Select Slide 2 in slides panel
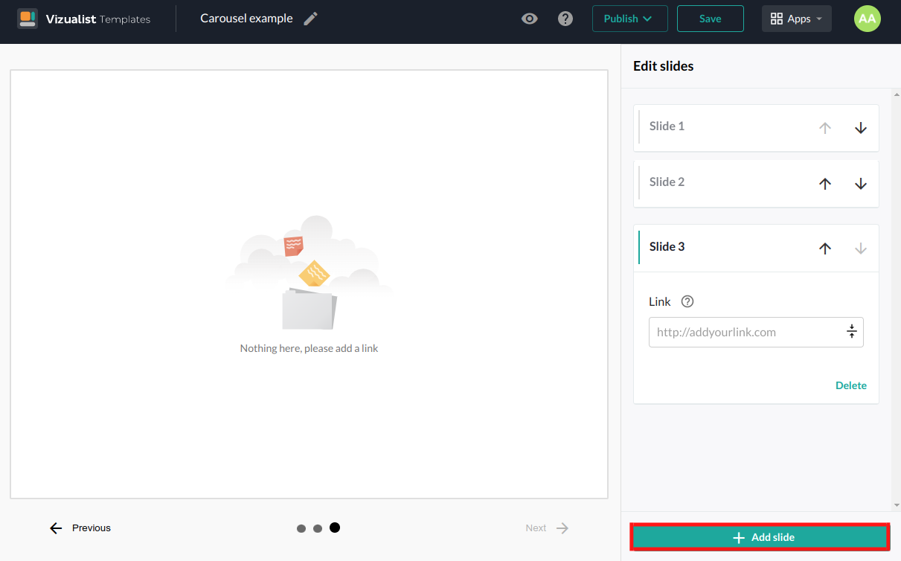The image size is (901, 561). click(x=667, y=182)
